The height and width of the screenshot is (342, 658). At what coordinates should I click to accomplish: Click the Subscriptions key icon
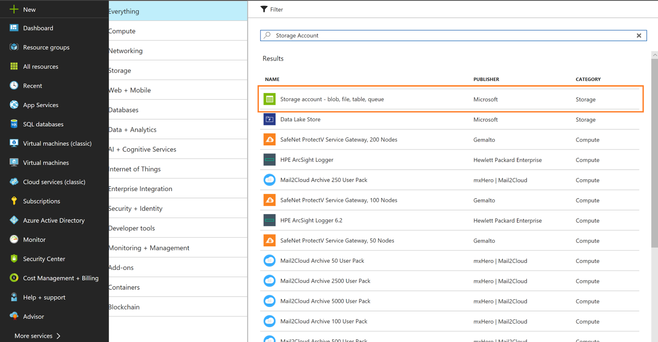point(14,201)
